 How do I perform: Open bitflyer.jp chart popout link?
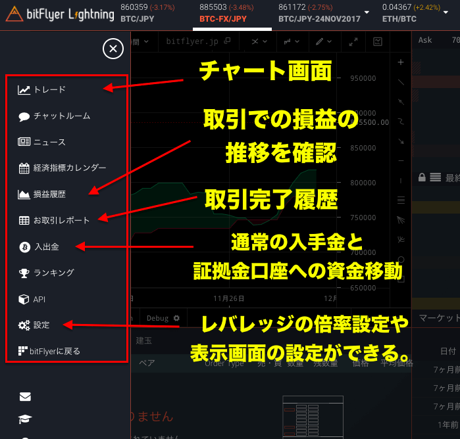pos(198,41)
